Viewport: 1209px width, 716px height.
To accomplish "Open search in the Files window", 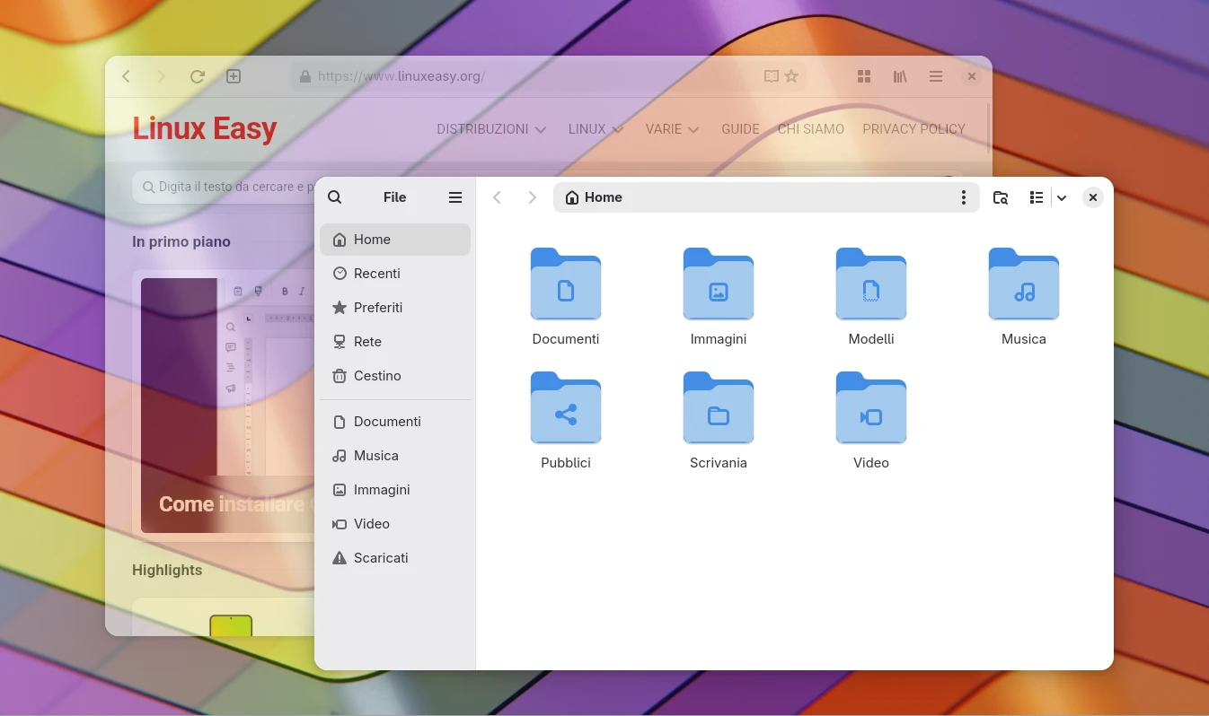I will (x=334, y=196).
